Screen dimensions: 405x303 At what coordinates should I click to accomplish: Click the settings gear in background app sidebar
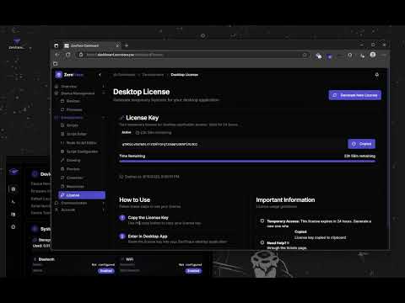[x=13, y=226]
